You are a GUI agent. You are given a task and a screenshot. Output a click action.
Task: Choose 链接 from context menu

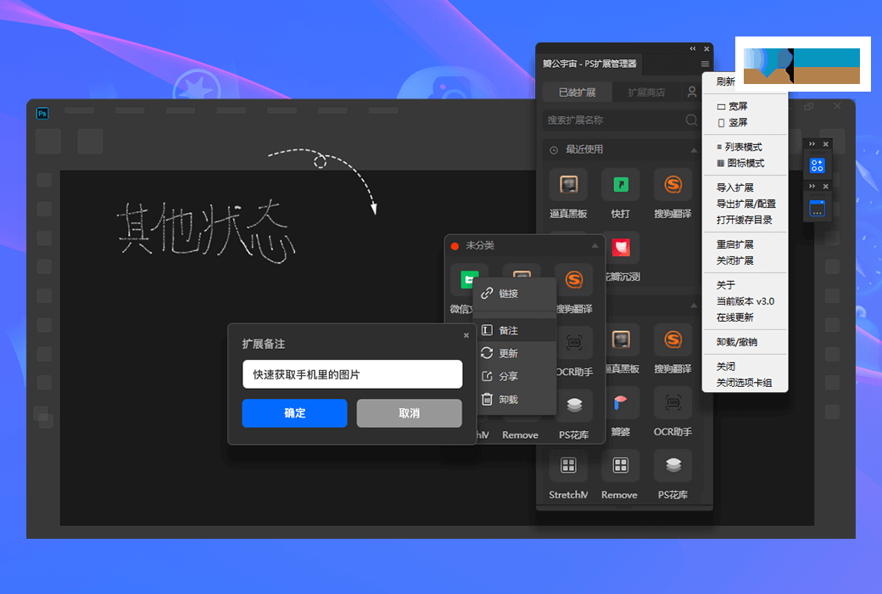[x=516, y=294]
